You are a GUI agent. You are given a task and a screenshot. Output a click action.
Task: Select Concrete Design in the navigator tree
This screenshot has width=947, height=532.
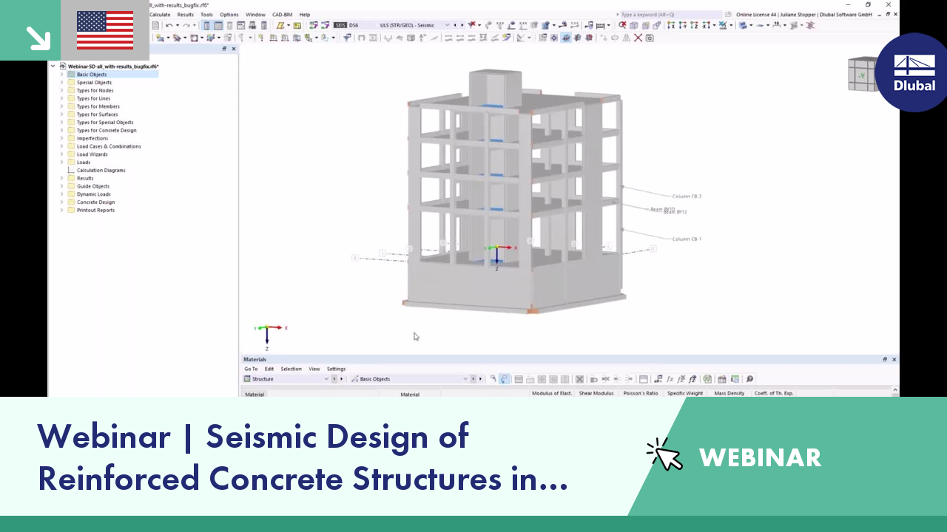tap(95, 202)
